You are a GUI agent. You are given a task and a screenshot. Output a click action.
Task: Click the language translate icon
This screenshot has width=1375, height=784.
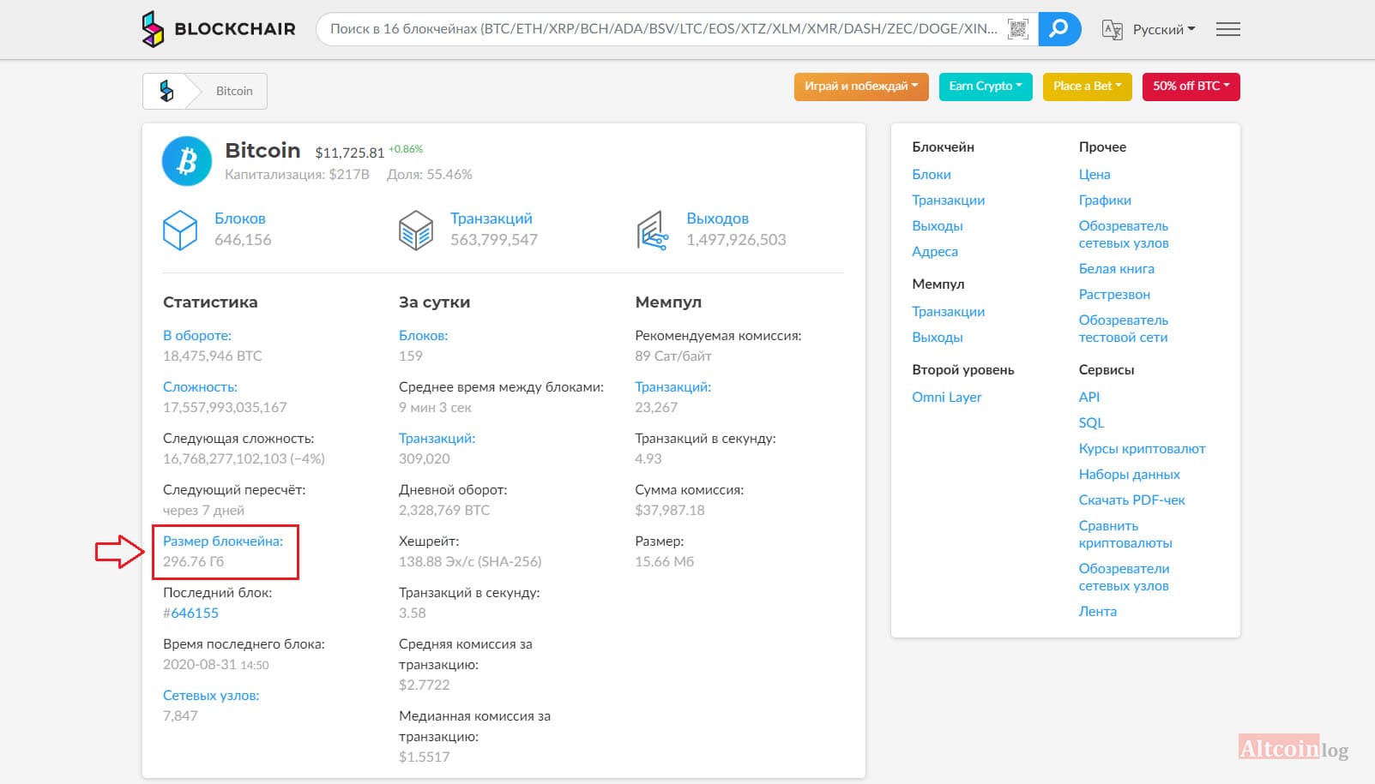[1112, 30]
